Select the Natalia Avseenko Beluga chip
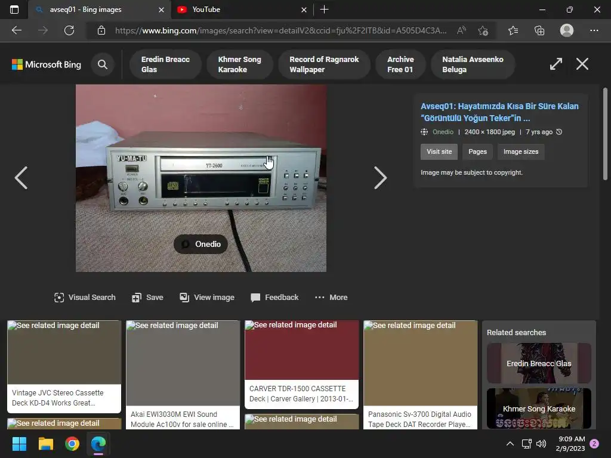Image resolution: width=611 pixels, height=458 pixels. (x=473, y=64)
